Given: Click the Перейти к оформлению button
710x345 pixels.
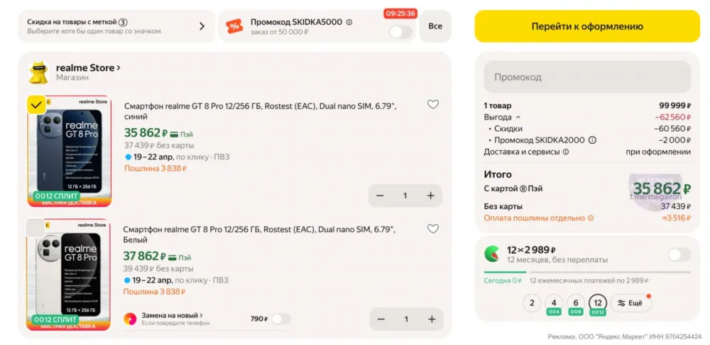Looking at the screenshot, I should pos(586,26).
